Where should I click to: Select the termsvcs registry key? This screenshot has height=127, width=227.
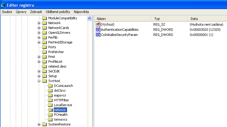60,119
